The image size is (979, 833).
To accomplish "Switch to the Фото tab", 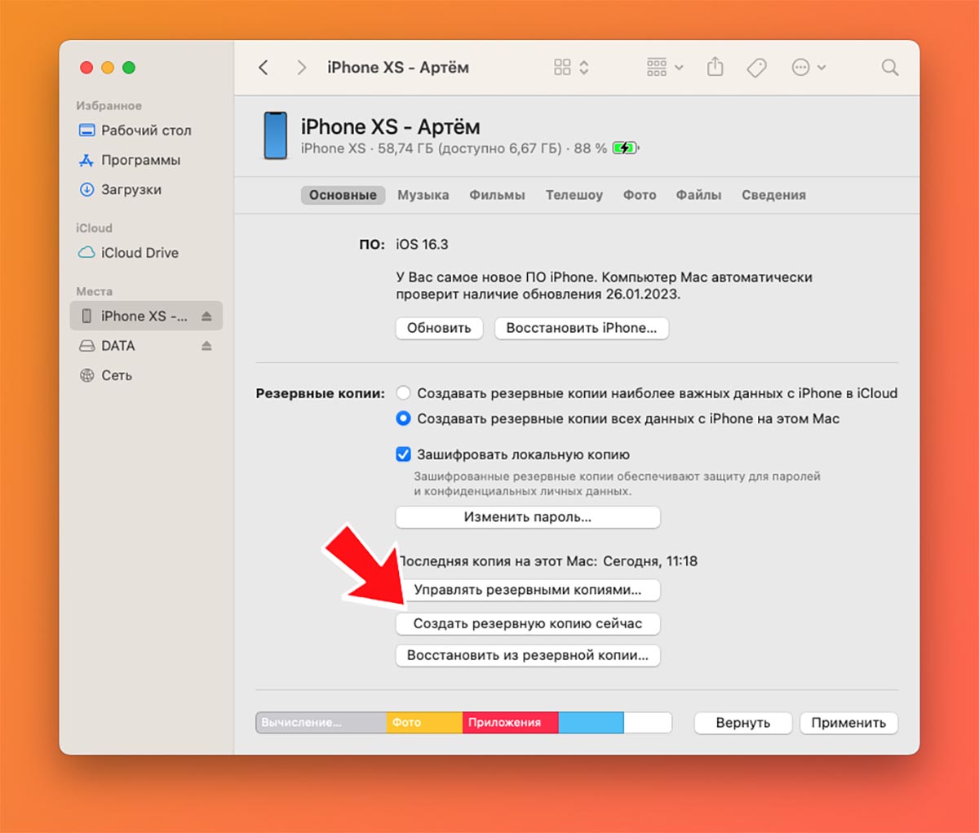I will [x=640, y=195].
